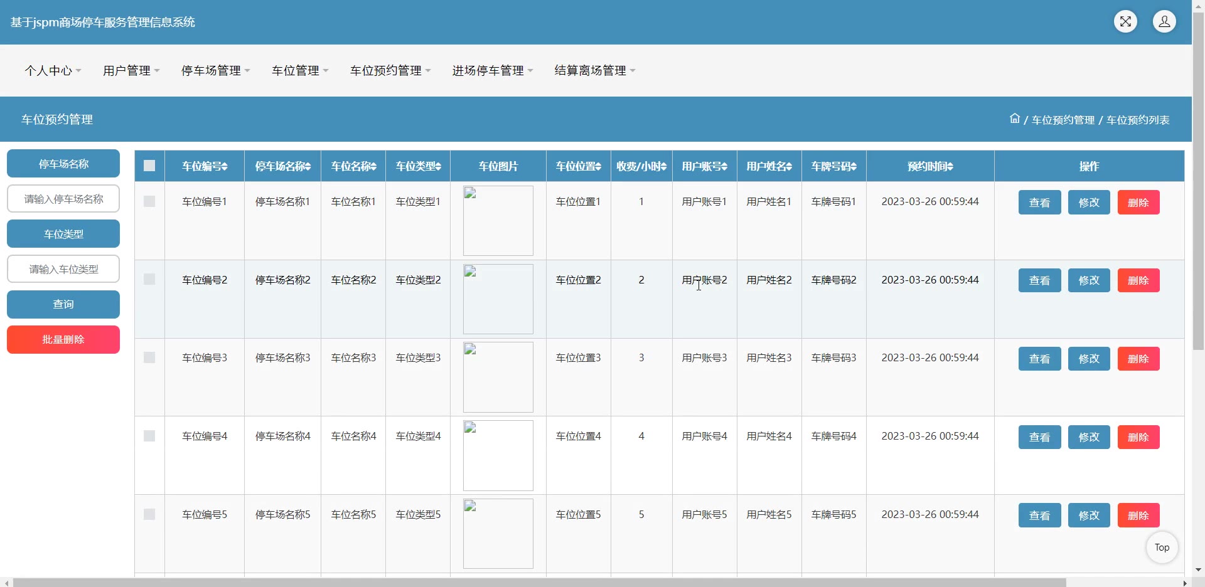1205x587 pixels.
Task: Click 删除 for row 车位编号3
Action: (1138, 359)
